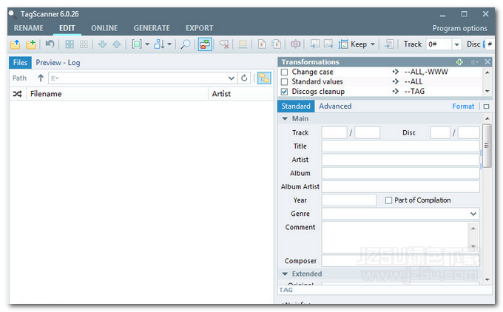Move file up with up-arrow icon
Viewport: 503px width, 312px height.
click(x=116, y=44)
